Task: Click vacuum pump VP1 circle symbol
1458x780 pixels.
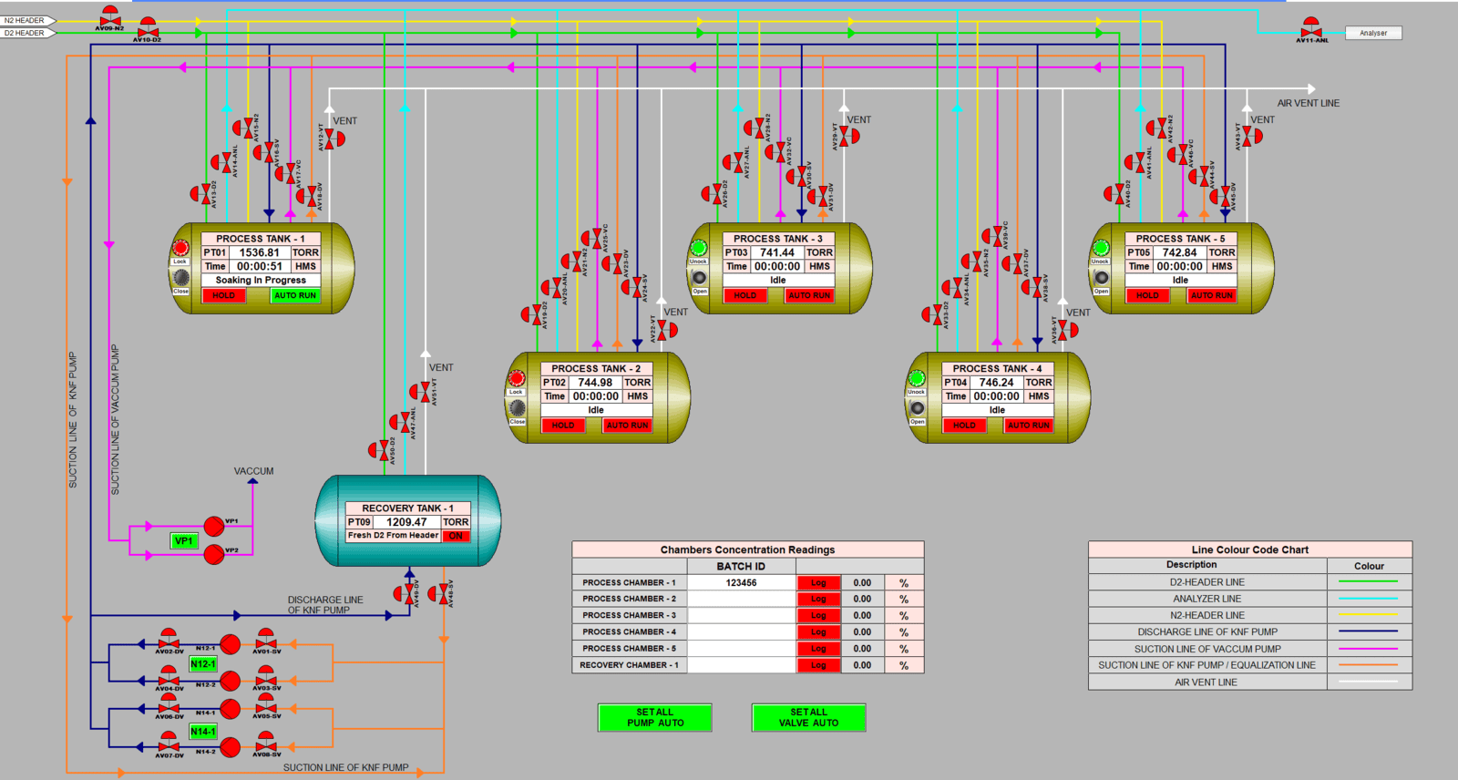Action: tap(214, 526)
